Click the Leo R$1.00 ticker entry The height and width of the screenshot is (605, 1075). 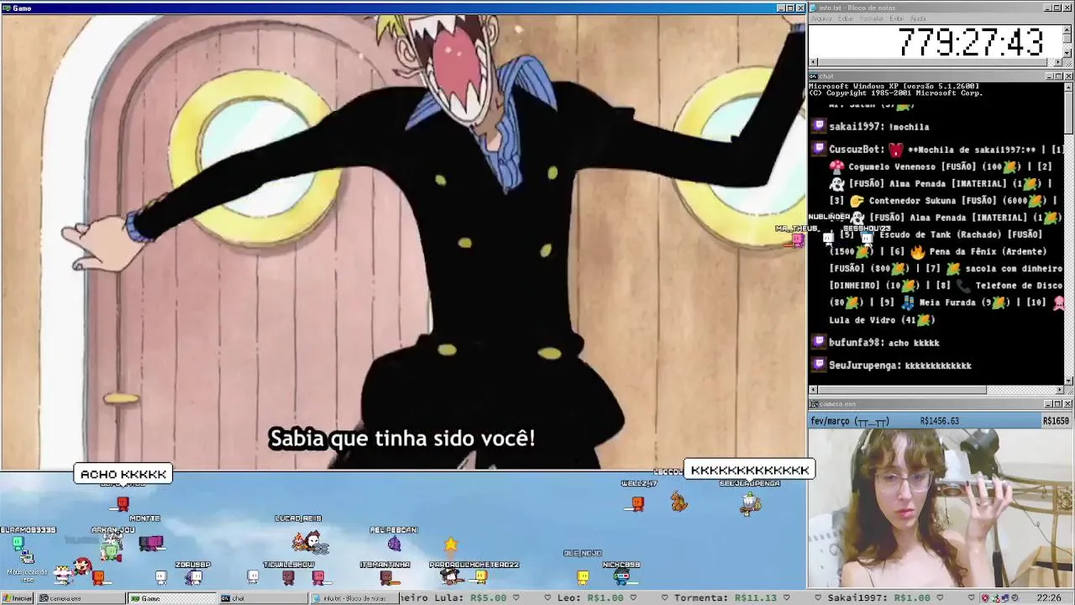tap(590, 598)
